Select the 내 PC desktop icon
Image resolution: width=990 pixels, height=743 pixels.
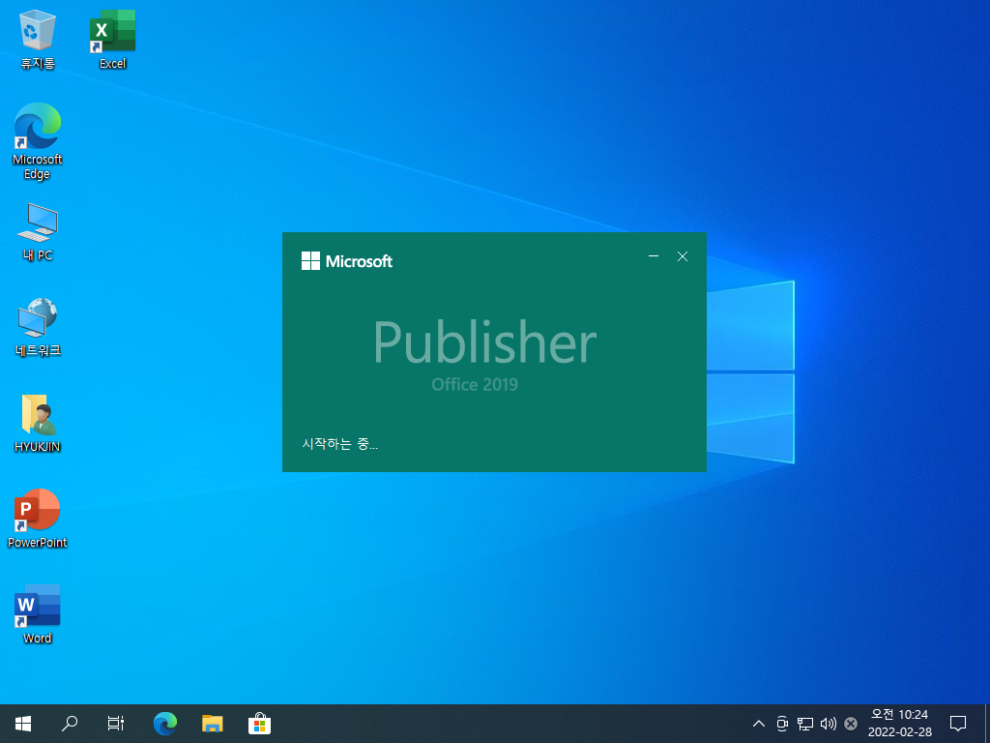pos(38,232)
